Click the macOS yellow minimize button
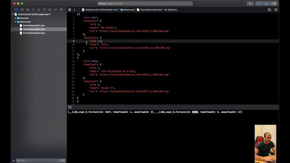Screen dimensions: 290x163 pos(18,4)
